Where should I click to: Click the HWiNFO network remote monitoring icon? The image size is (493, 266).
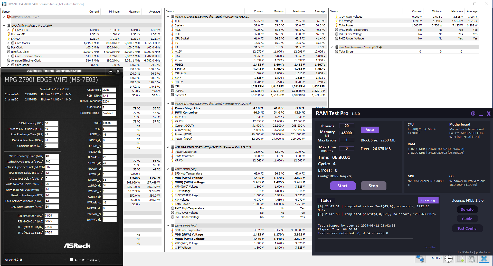[420, 259]
